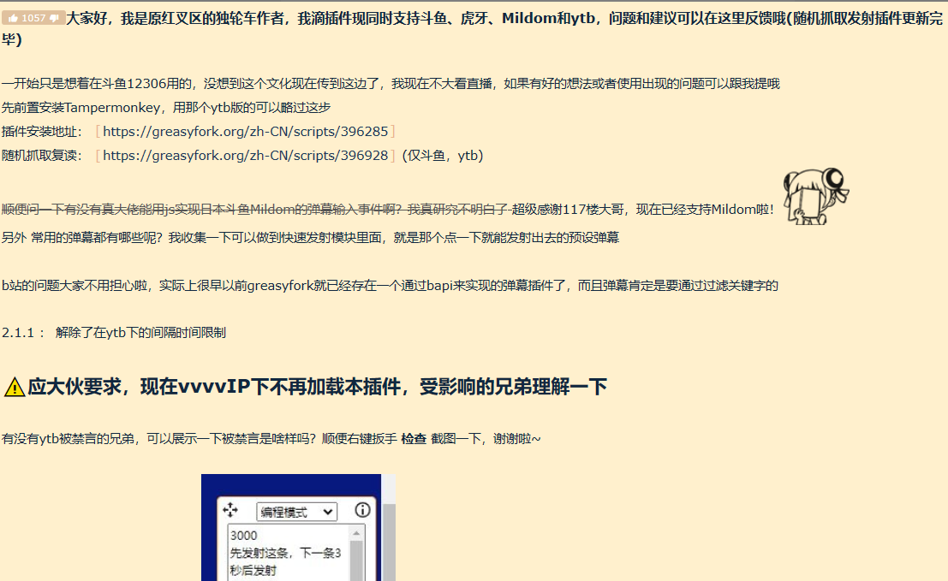Click the line mentioning Tampermonkey
Viewport: 948px width, 581px height.
click(165, 108)
